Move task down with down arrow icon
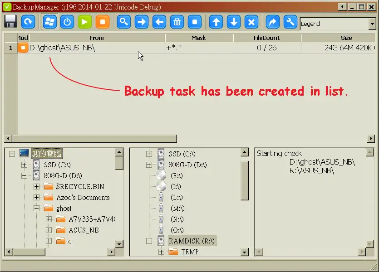This screenshot has height=272, width=379. (x=234, y=22)
